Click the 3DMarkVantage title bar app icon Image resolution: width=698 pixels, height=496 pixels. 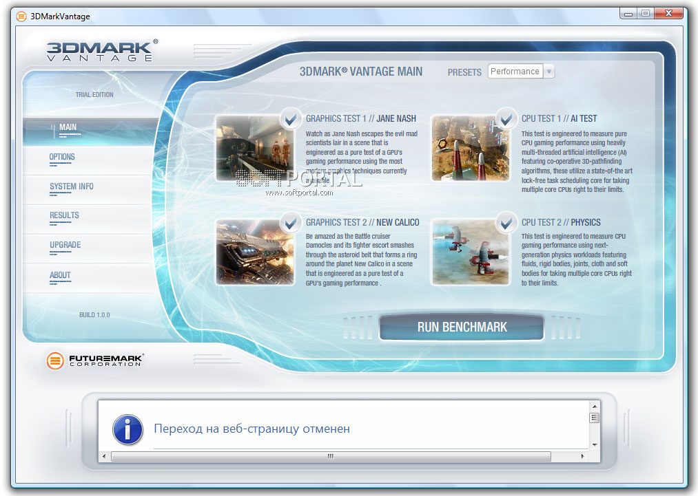(21, 17)
